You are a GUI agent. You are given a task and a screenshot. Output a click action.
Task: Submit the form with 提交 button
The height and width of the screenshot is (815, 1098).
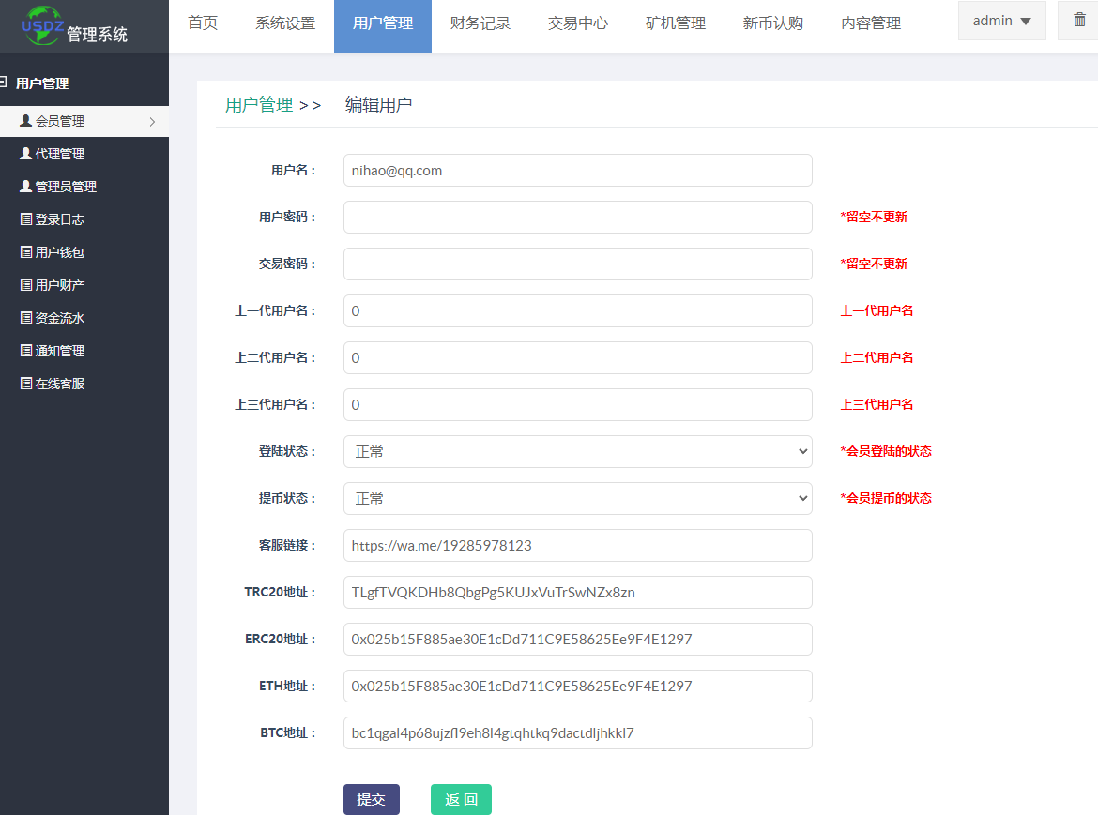tap(371, 799)
